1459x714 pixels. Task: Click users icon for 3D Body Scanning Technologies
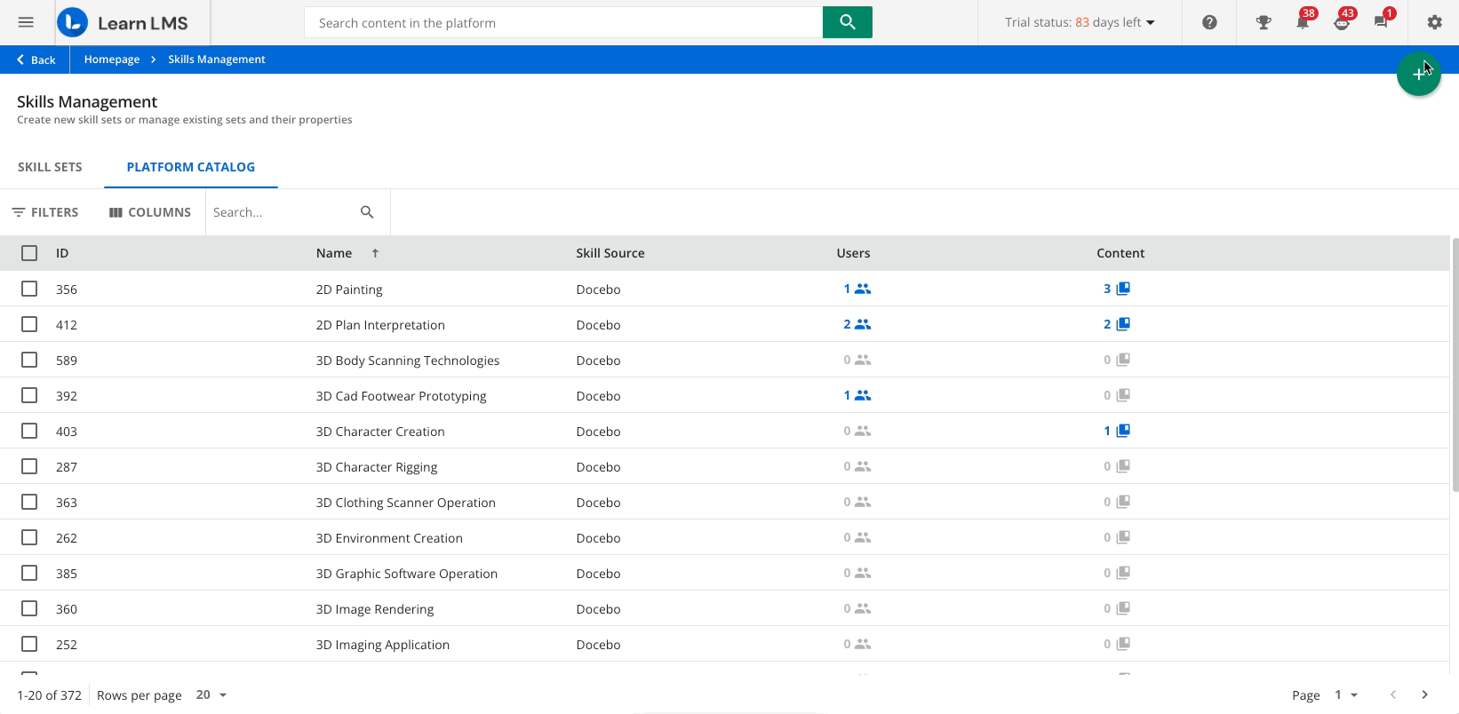pos(863,360)
